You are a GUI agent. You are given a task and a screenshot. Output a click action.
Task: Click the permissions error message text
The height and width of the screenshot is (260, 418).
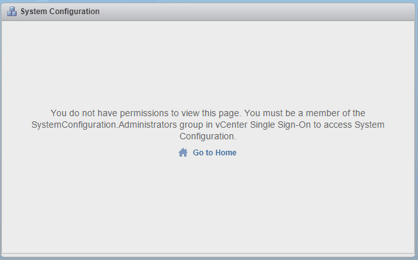pos(208,125)
